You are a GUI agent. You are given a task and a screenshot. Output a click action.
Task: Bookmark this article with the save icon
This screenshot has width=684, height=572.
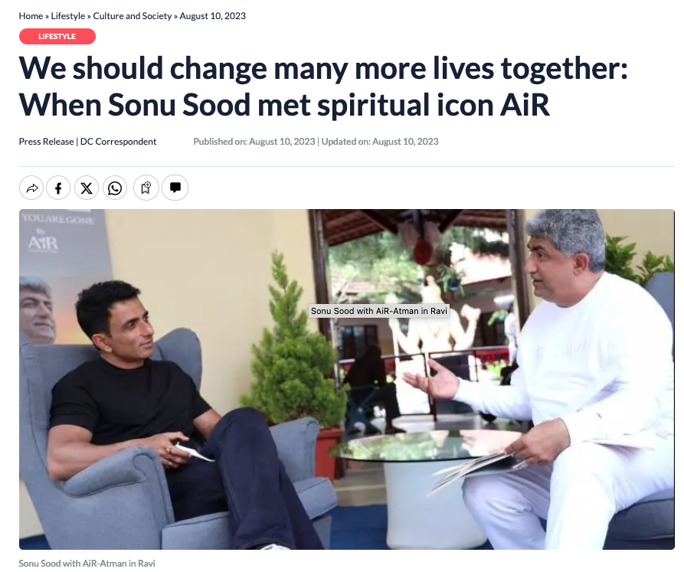point(146,188)
